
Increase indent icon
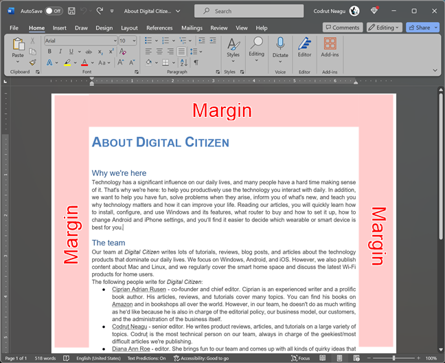coord(213,41)
